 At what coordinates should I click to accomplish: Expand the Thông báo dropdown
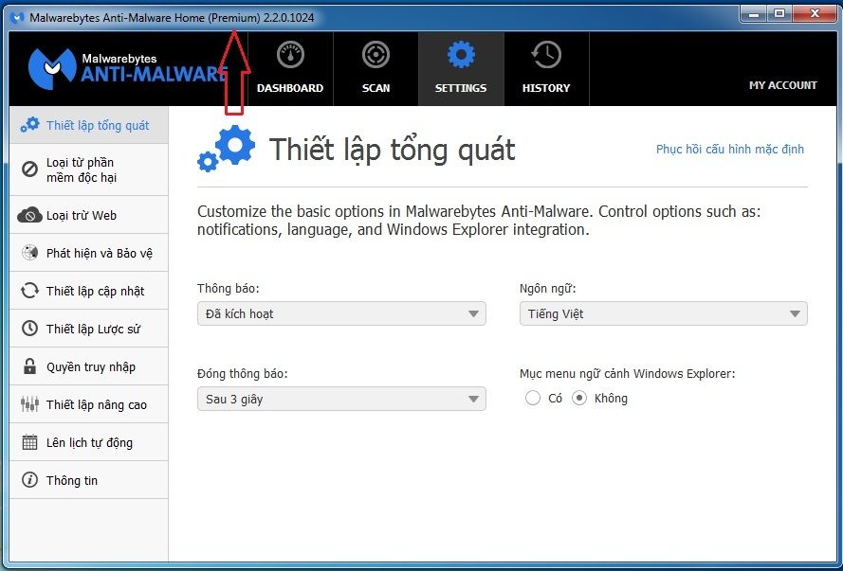[341, 313]
